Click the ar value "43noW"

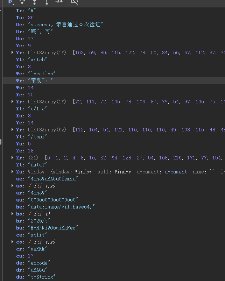click(37, 193)
